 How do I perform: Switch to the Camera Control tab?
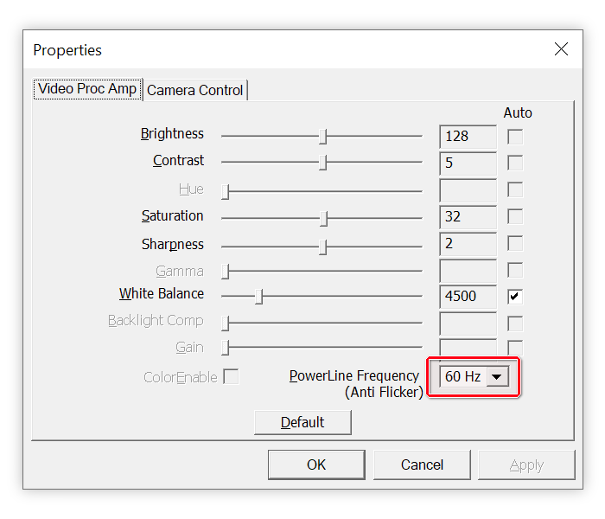tap(195, 90)
